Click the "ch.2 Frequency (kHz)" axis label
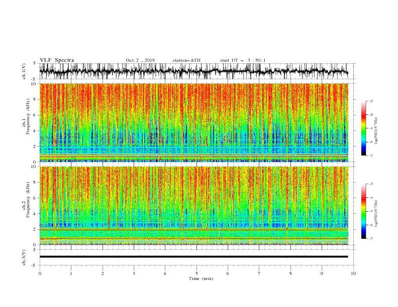398x307 pixels. coord(26,199)
